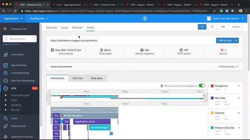Click the calendar icon by occurred date
This screenshot has height=140, width=250.
click(52, 50)
